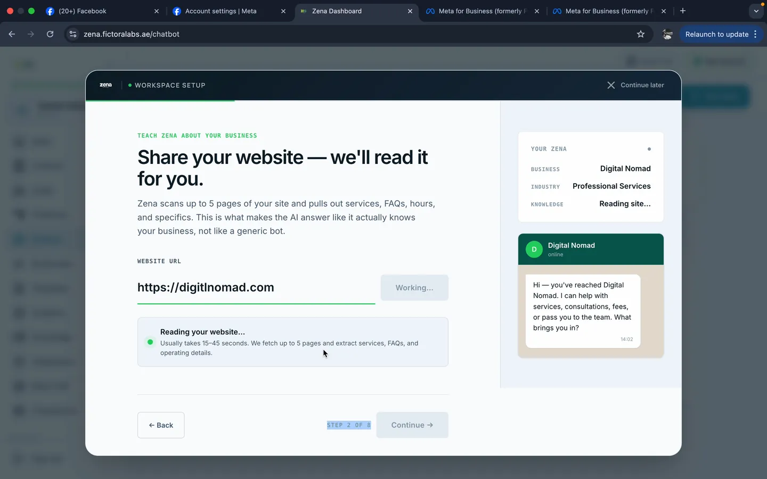
Task: Click the browser back arrow icon
Action: (12, 34)
